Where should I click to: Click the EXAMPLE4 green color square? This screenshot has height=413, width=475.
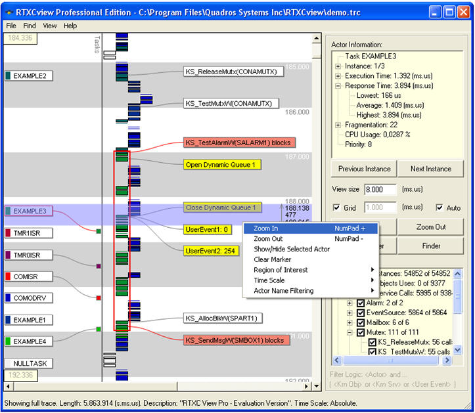8,341
